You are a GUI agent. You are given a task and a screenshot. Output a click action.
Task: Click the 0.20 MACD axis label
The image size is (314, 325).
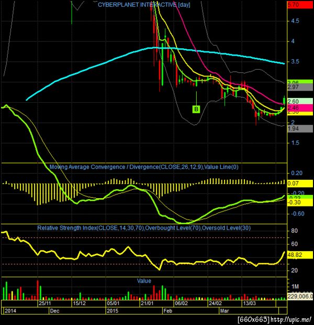coord(297,173)
